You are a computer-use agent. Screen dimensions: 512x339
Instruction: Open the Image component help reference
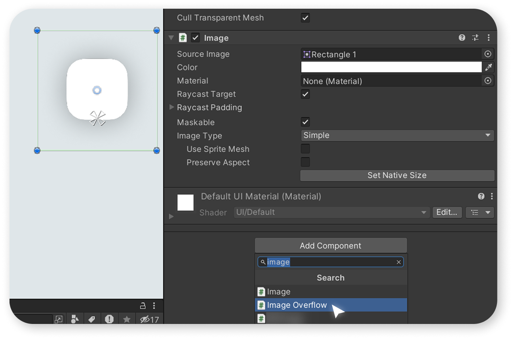pos(462,38)
